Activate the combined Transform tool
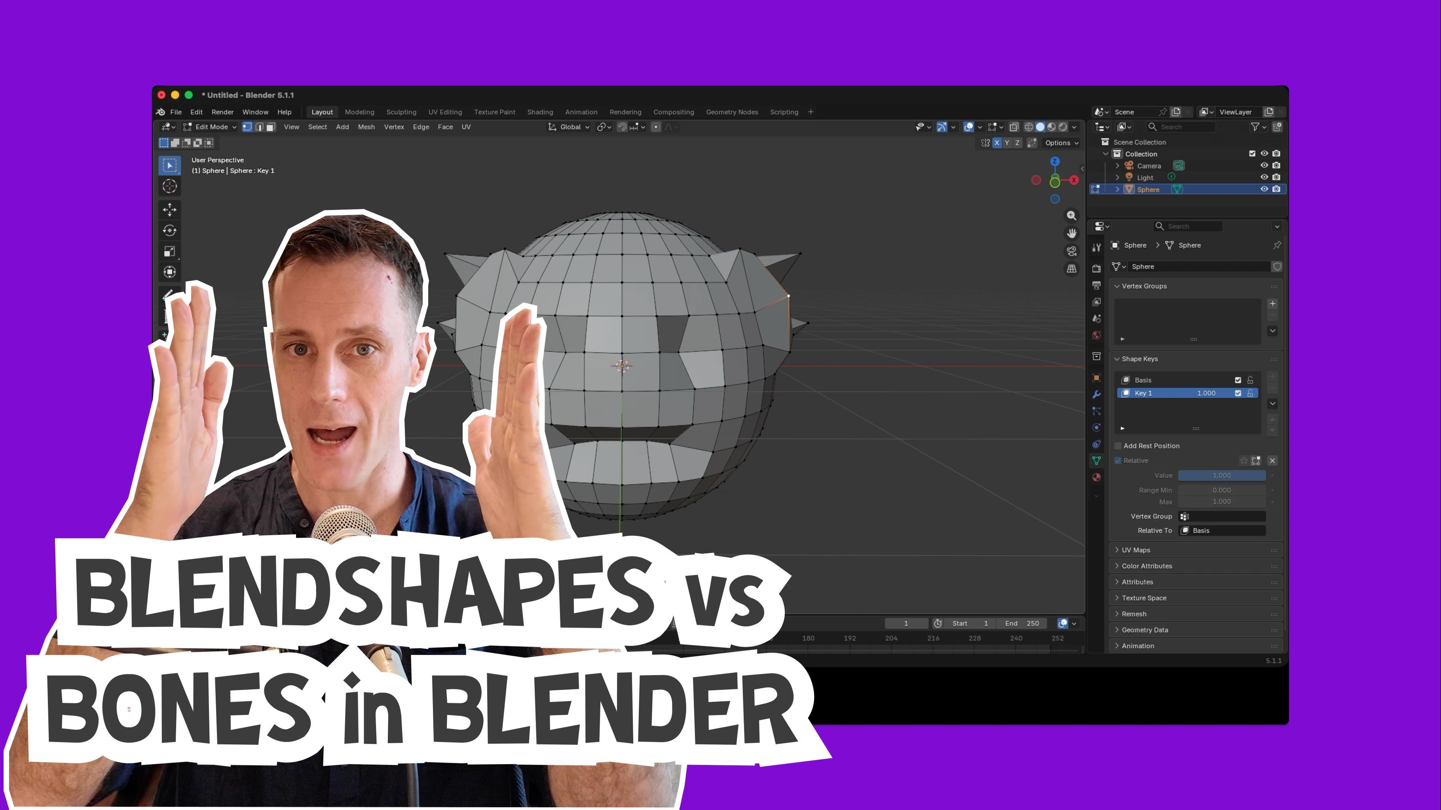 coord(169,272)
